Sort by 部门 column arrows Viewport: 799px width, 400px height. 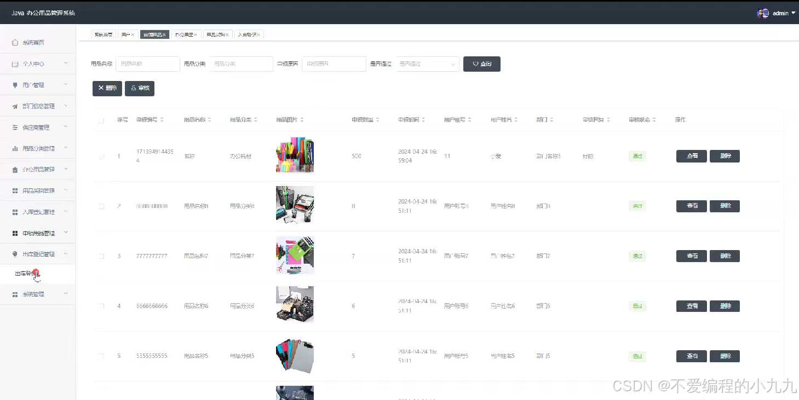(551, 120)
